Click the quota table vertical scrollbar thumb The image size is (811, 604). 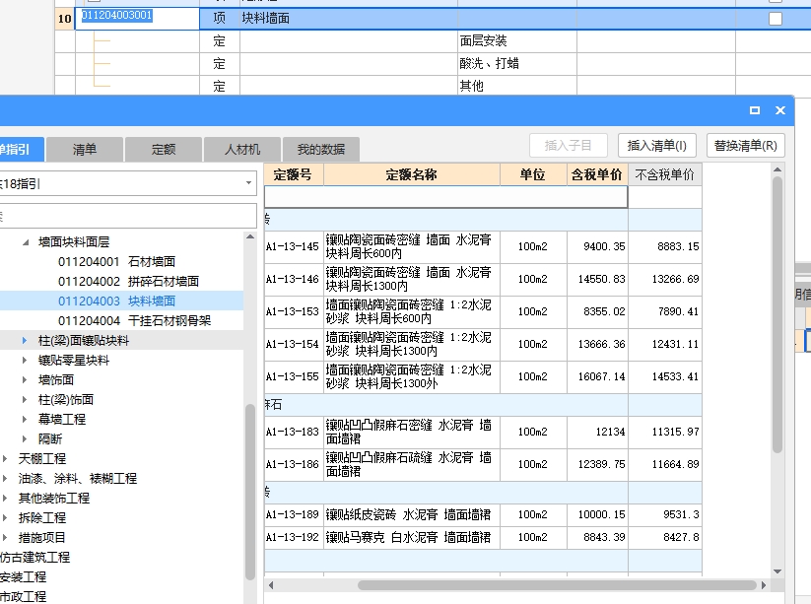(x=777, y=315)
